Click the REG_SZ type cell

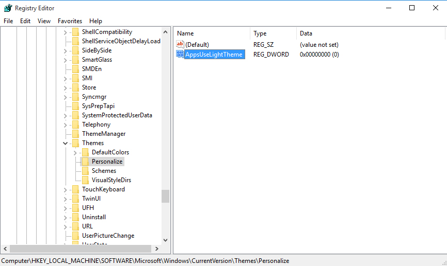[263, 45]
